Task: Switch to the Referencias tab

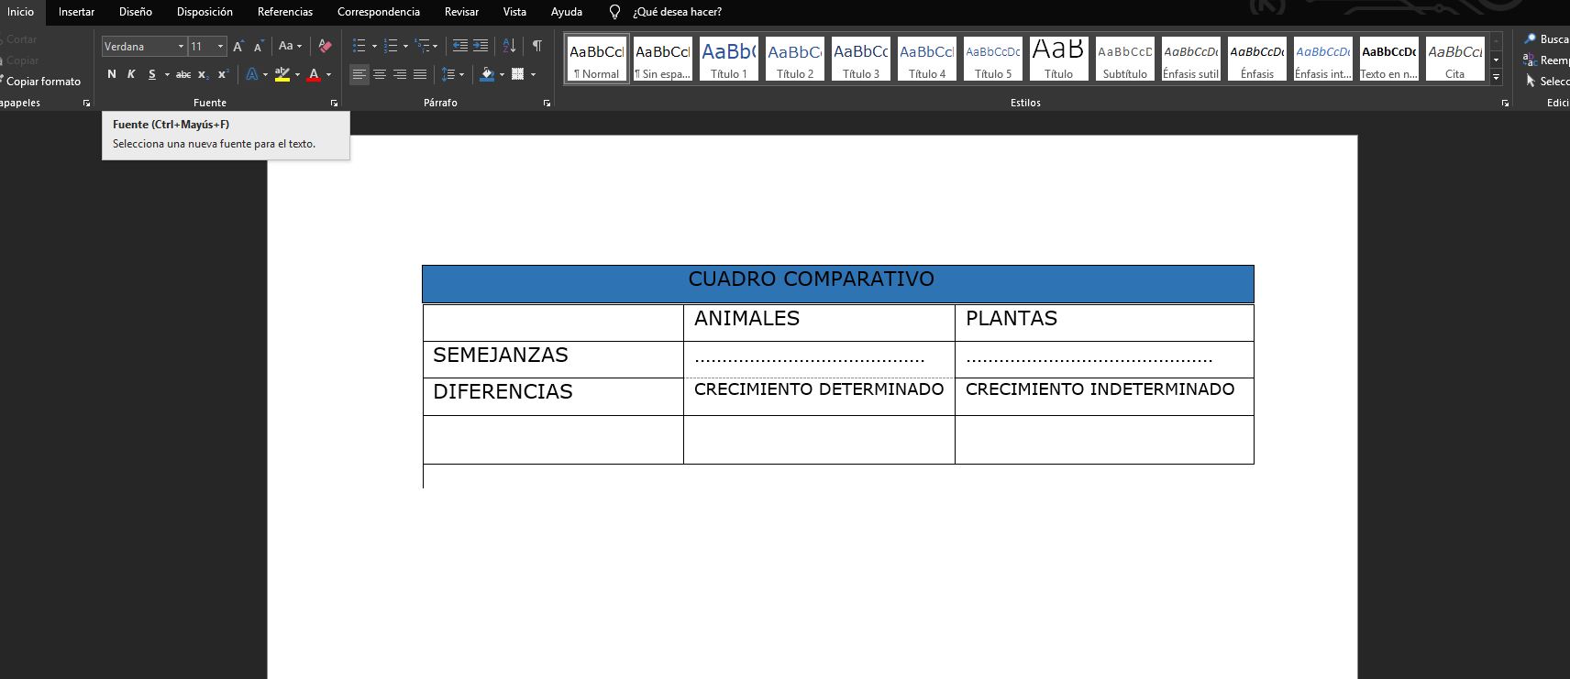Action: pyautogui.click(x=284, y=12)
